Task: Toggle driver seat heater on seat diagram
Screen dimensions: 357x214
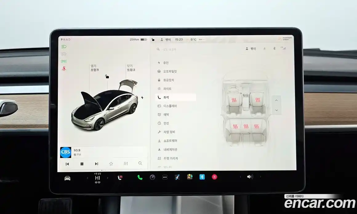Action: (x=234, y=100)
